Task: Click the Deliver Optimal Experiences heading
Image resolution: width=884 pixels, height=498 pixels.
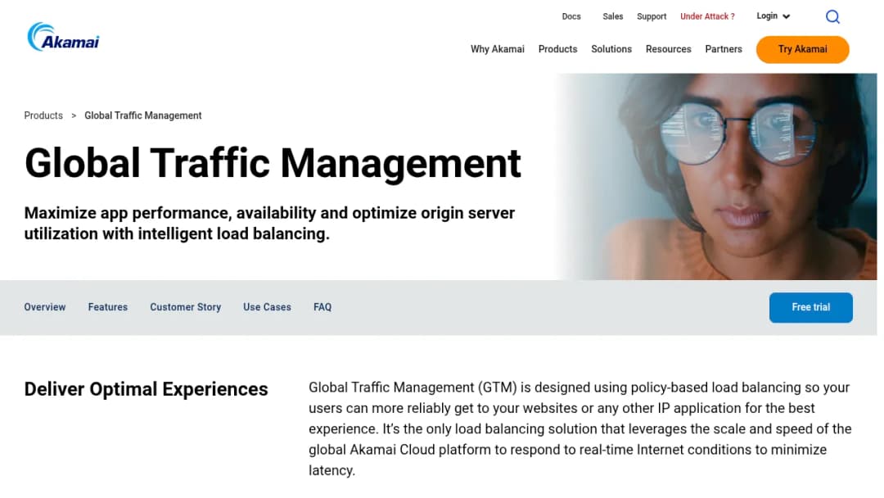Action: click(146, 389)
